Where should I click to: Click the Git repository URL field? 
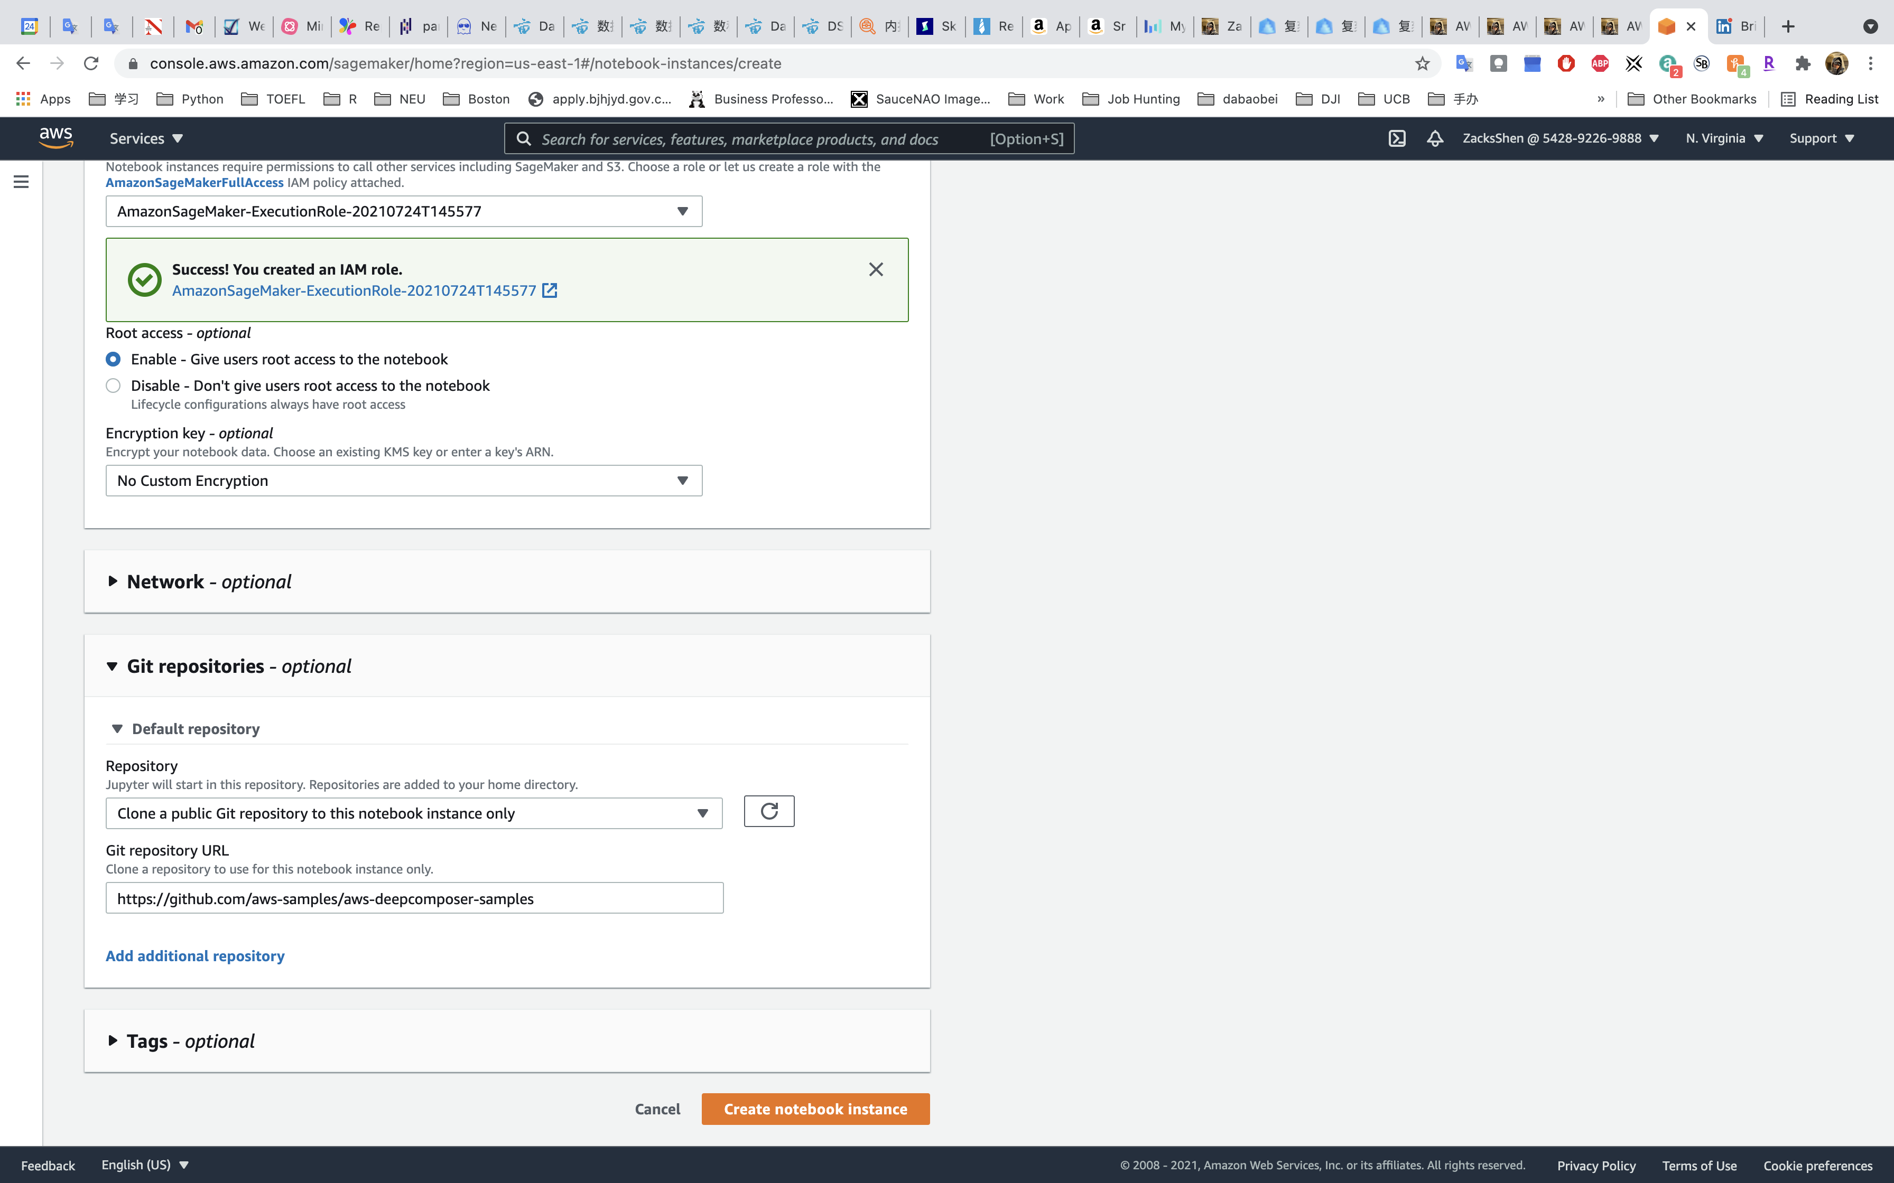[414, 898]
